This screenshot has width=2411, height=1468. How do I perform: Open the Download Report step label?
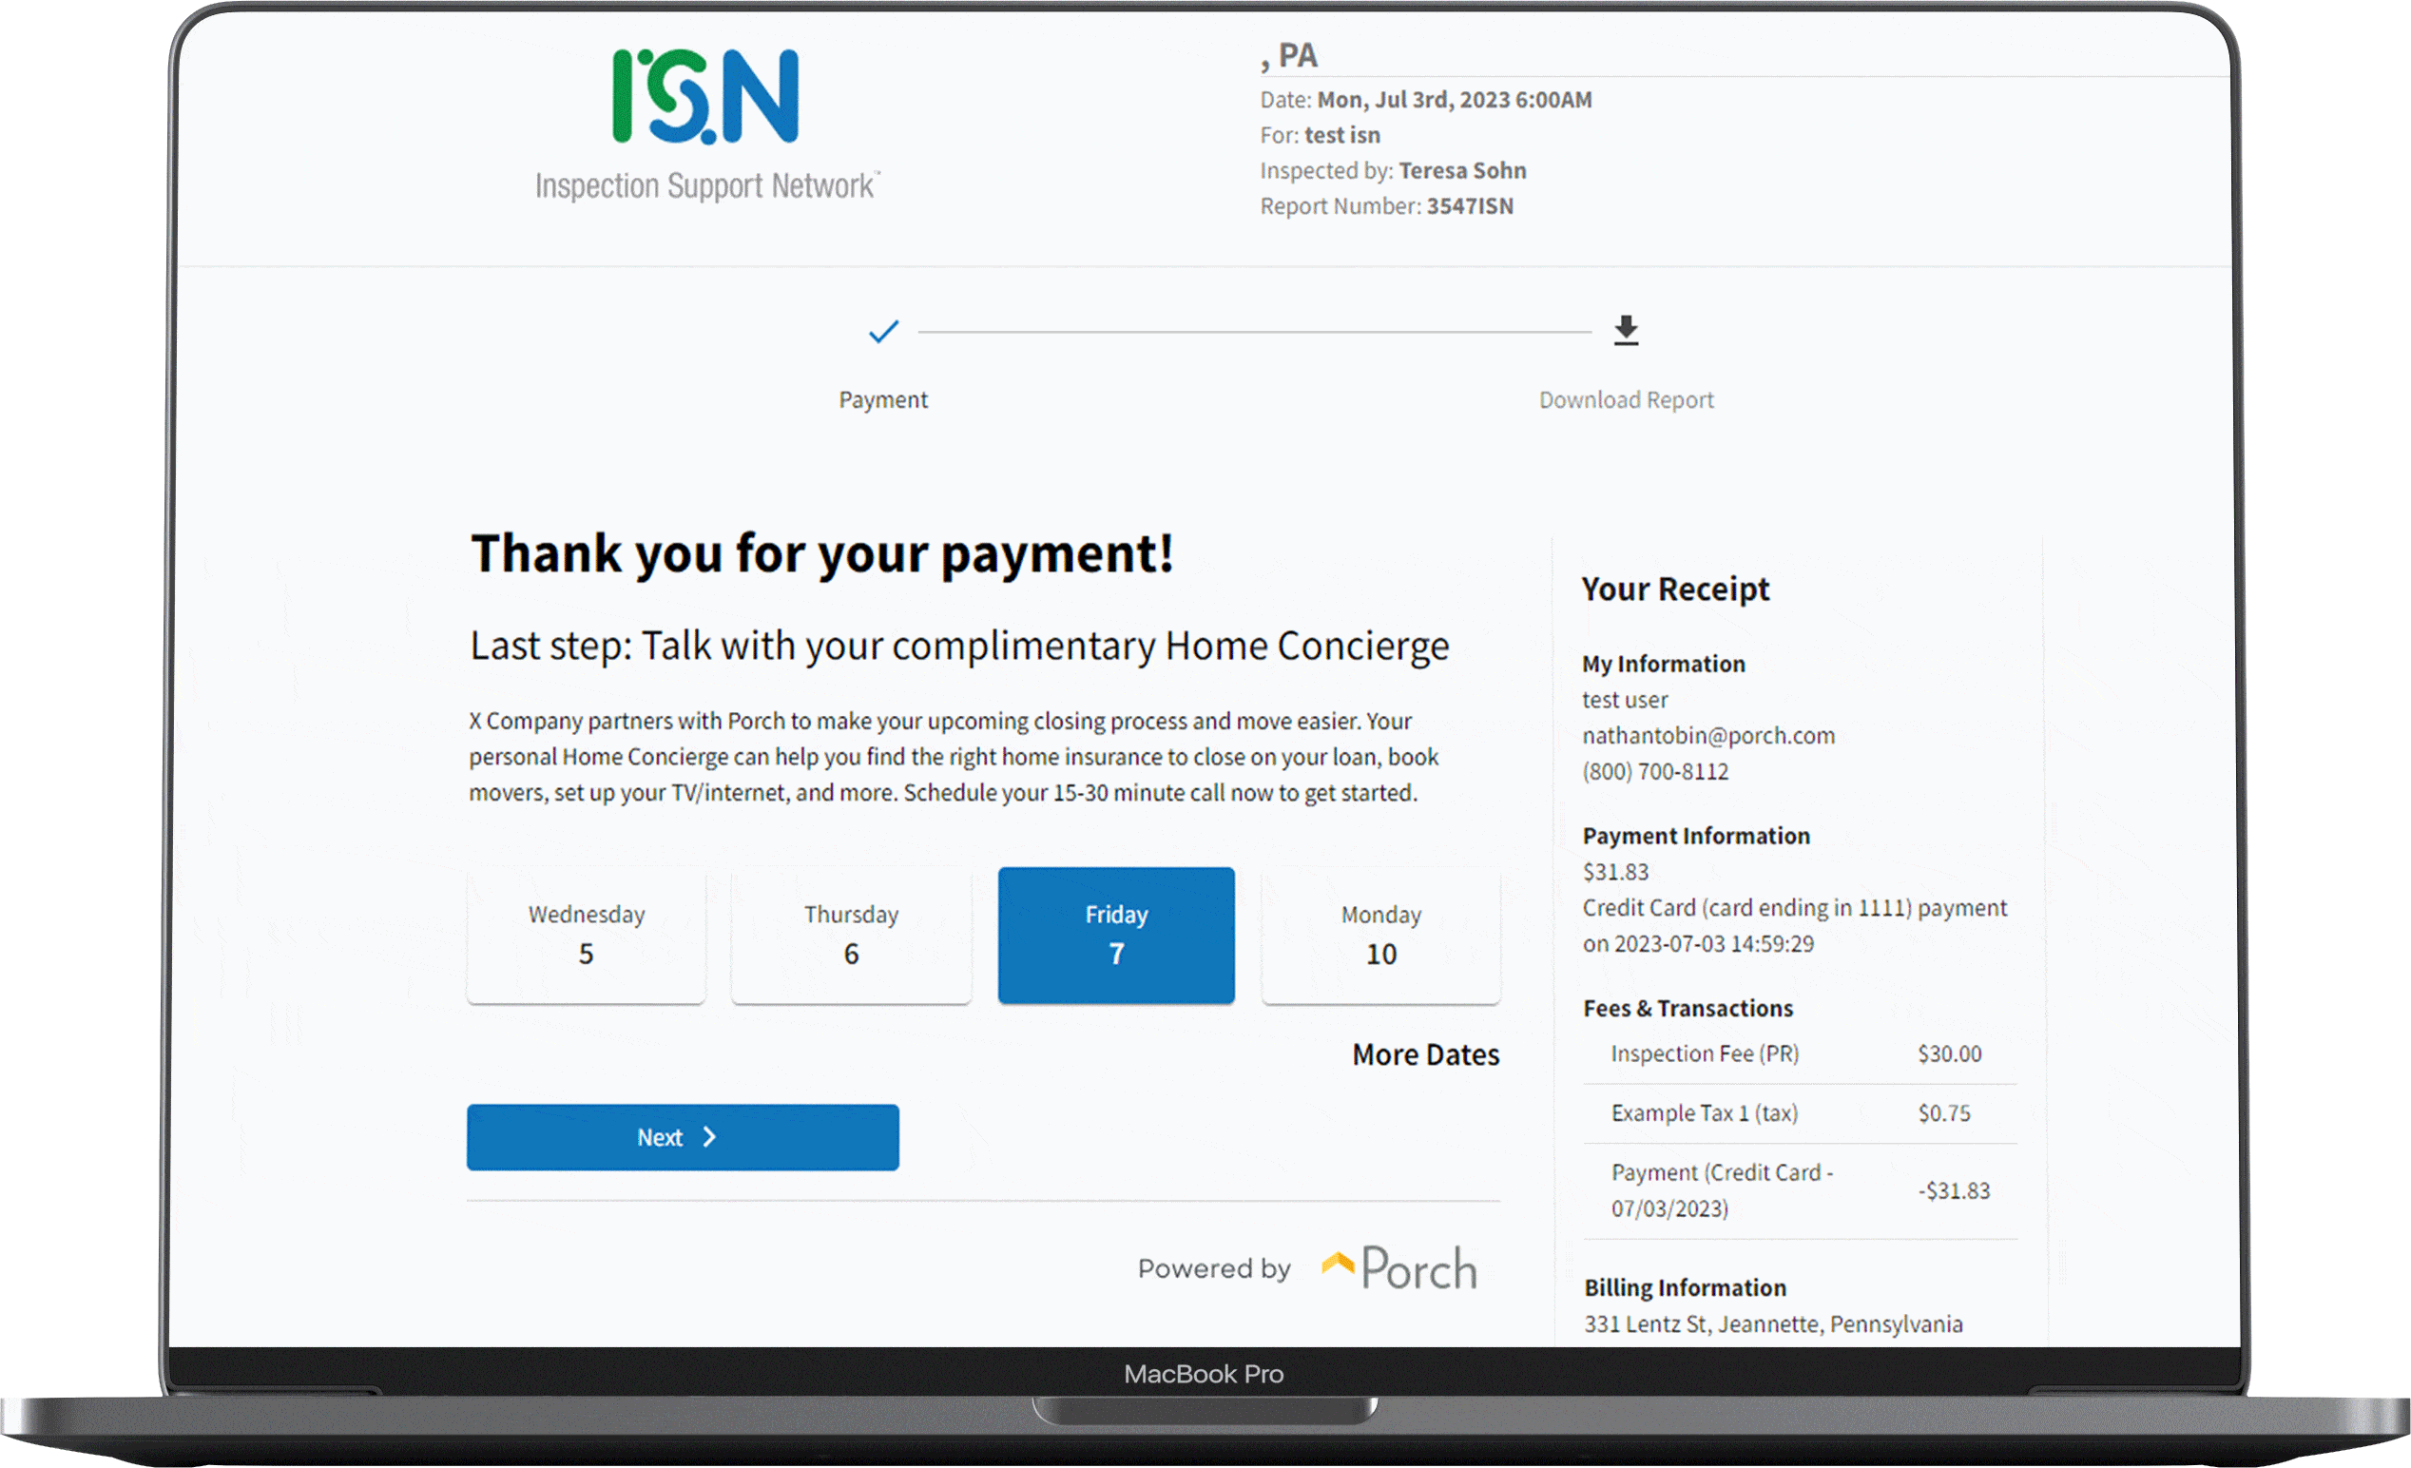(1626, 399)
